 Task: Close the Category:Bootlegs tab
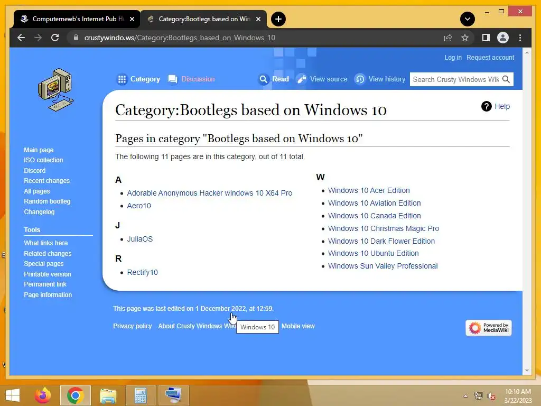(258, 19)
